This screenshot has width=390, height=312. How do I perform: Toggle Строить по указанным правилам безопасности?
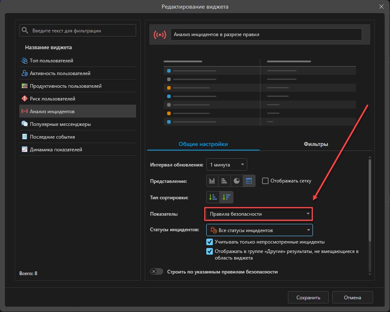click(157, 271)
